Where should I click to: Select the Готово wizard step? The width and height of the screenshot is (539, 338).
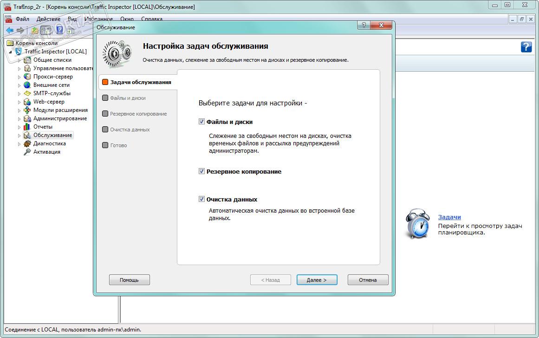point(115,145)
